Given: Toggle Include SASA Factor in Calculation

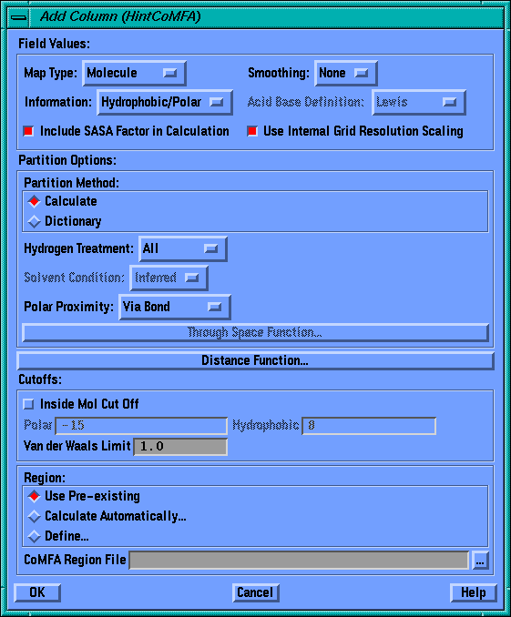Looking at the screenshot, I should point(28,131).
